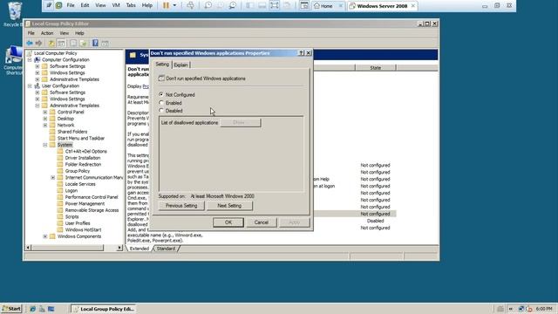Click VMware show library sidebar icon
Image resolution: width=558 pixels, height=314 pixels.
249,5
